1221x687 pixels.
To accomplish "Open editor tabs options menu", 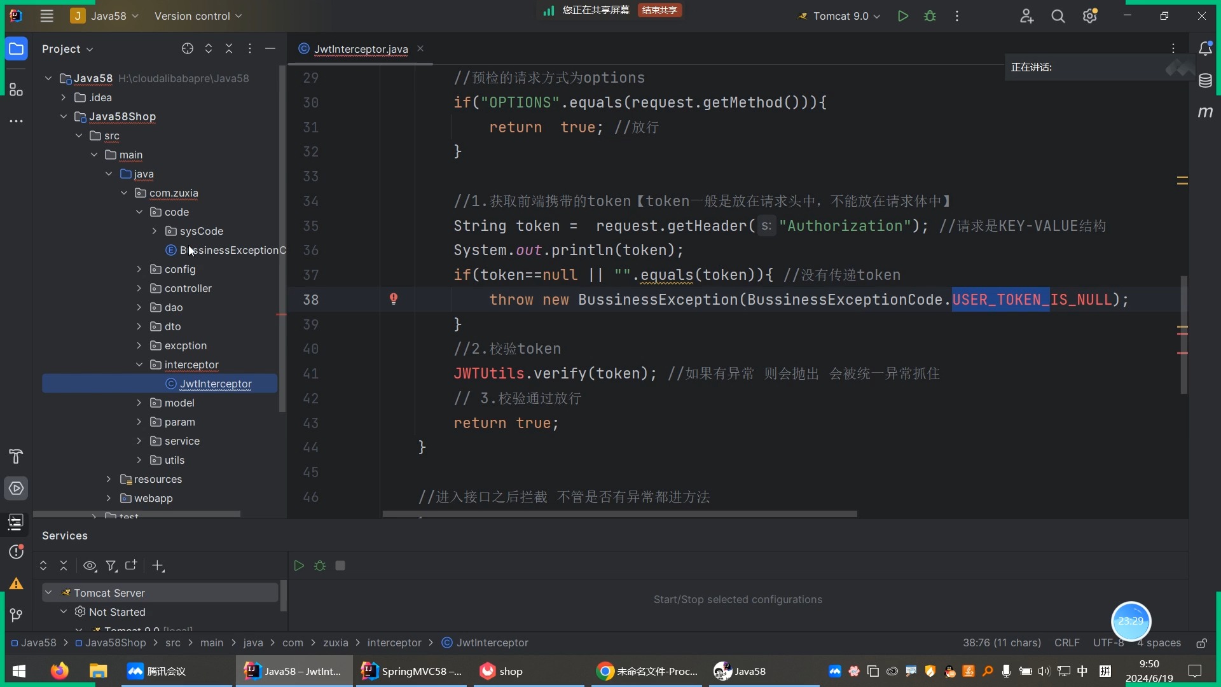I will click(x=1173, y=48).
